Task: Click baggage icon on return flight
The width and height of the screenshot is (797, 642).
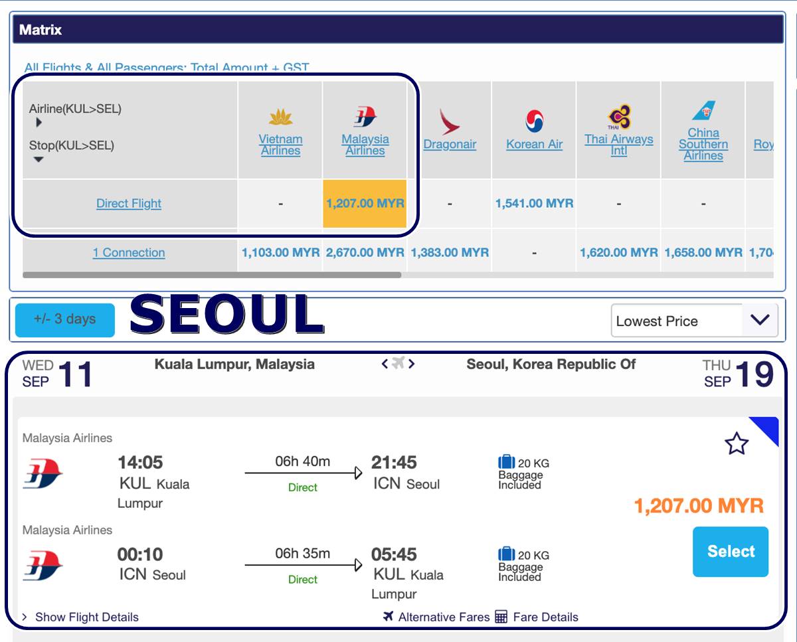Action: pos(507,554)
